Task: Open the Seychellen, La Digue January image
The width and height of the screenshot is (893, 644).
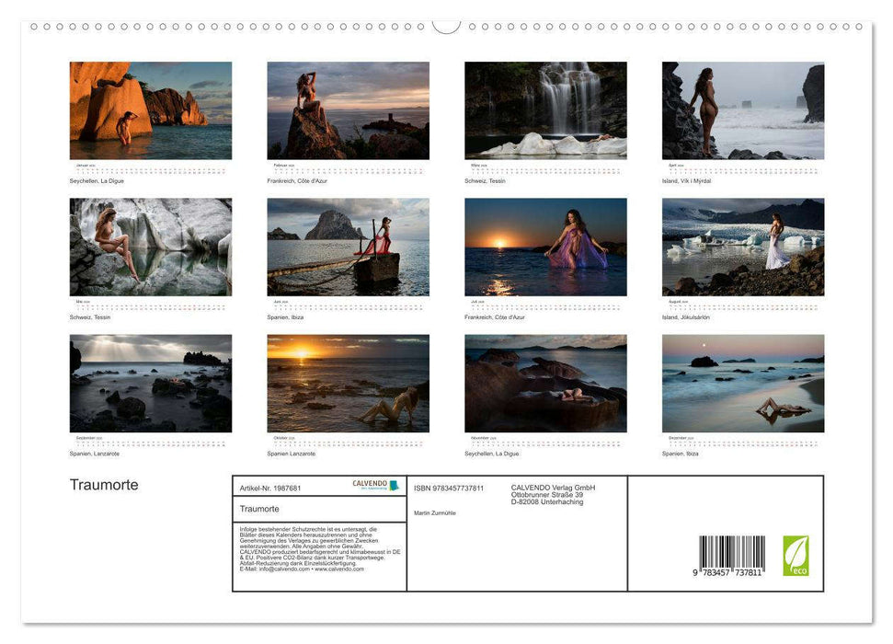Action: click(x=151, y=109)
